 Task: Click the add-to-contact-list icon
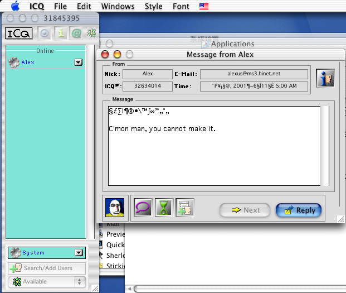(x=185, y=208)
